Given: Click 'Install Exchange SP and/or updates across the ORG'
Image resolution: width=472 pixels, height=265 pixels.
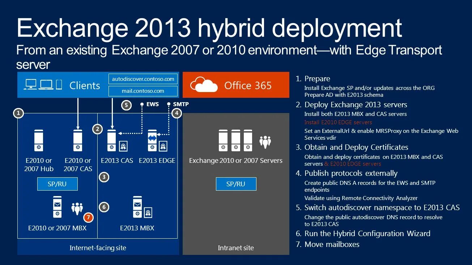Looking at the screenshot, I should pos(370,88).
